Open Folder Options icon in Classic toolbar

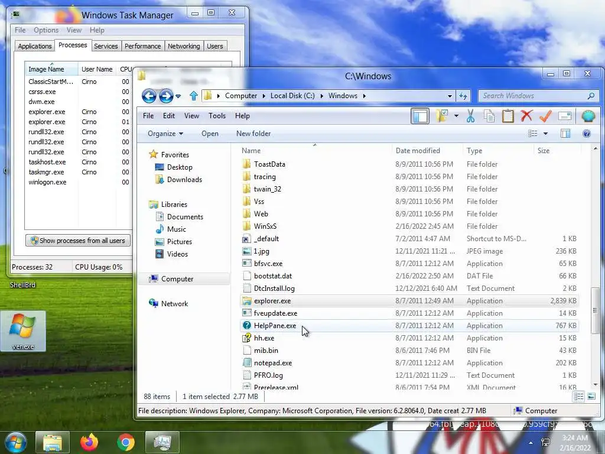442,115
